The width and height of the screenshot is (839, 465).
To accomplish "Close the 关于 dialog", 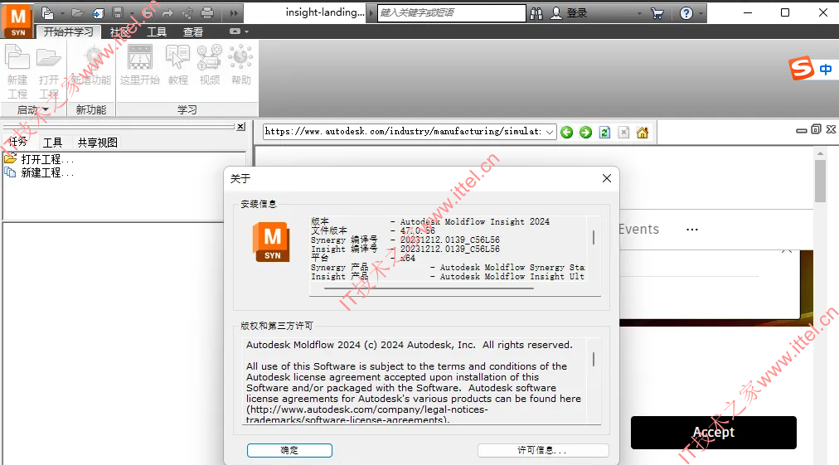I will [607, 178].
